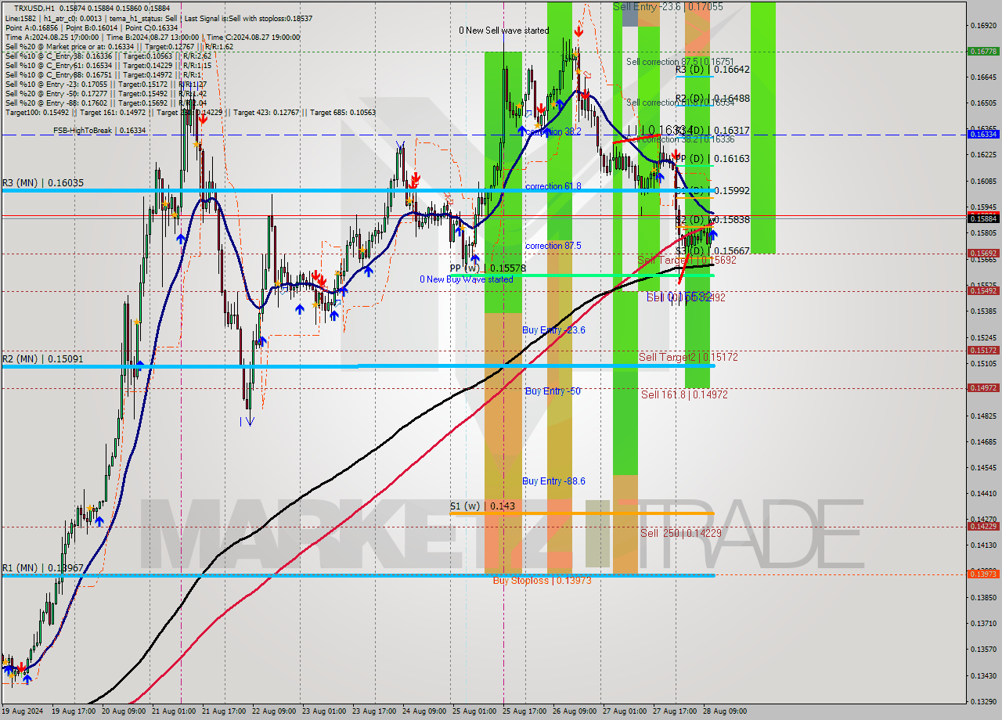This screenshot has height=720, width=1002.
Task: Select the 26 Aug 09:00 time axis label
Action: 575,711
